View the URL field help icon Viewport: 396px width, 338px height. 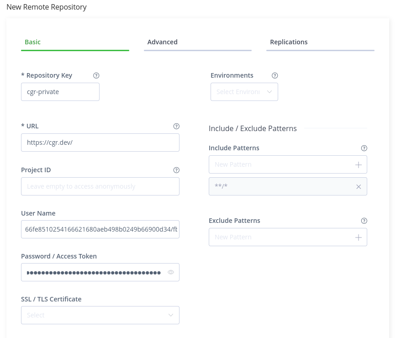176,126
